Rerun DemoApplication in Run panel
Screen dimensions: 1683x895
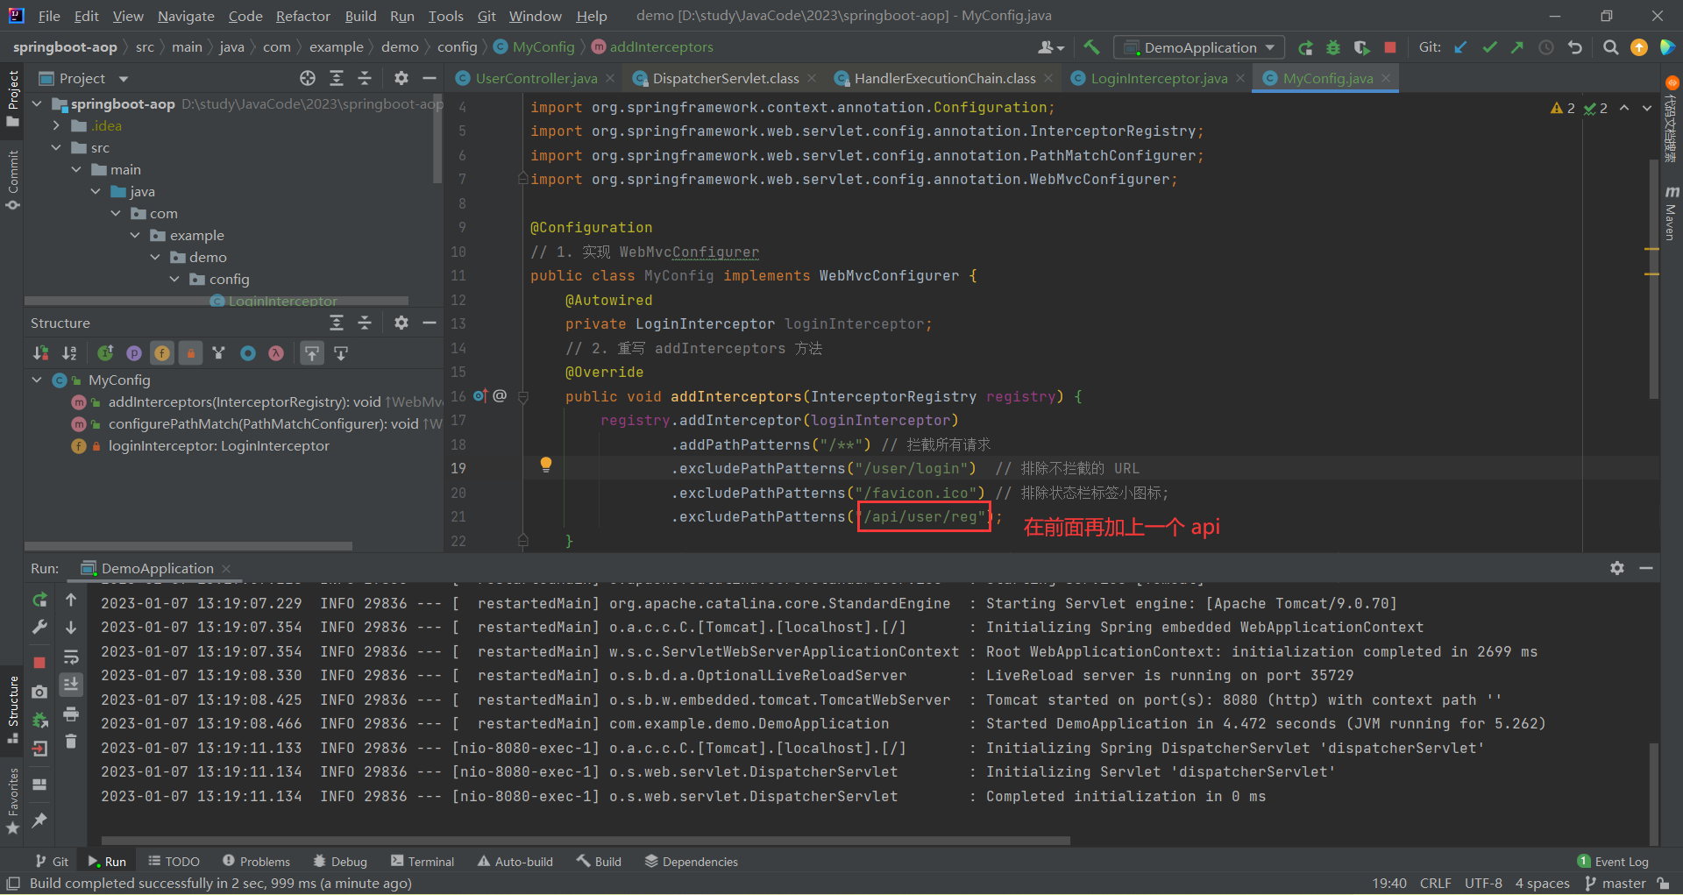pos(39,600)
